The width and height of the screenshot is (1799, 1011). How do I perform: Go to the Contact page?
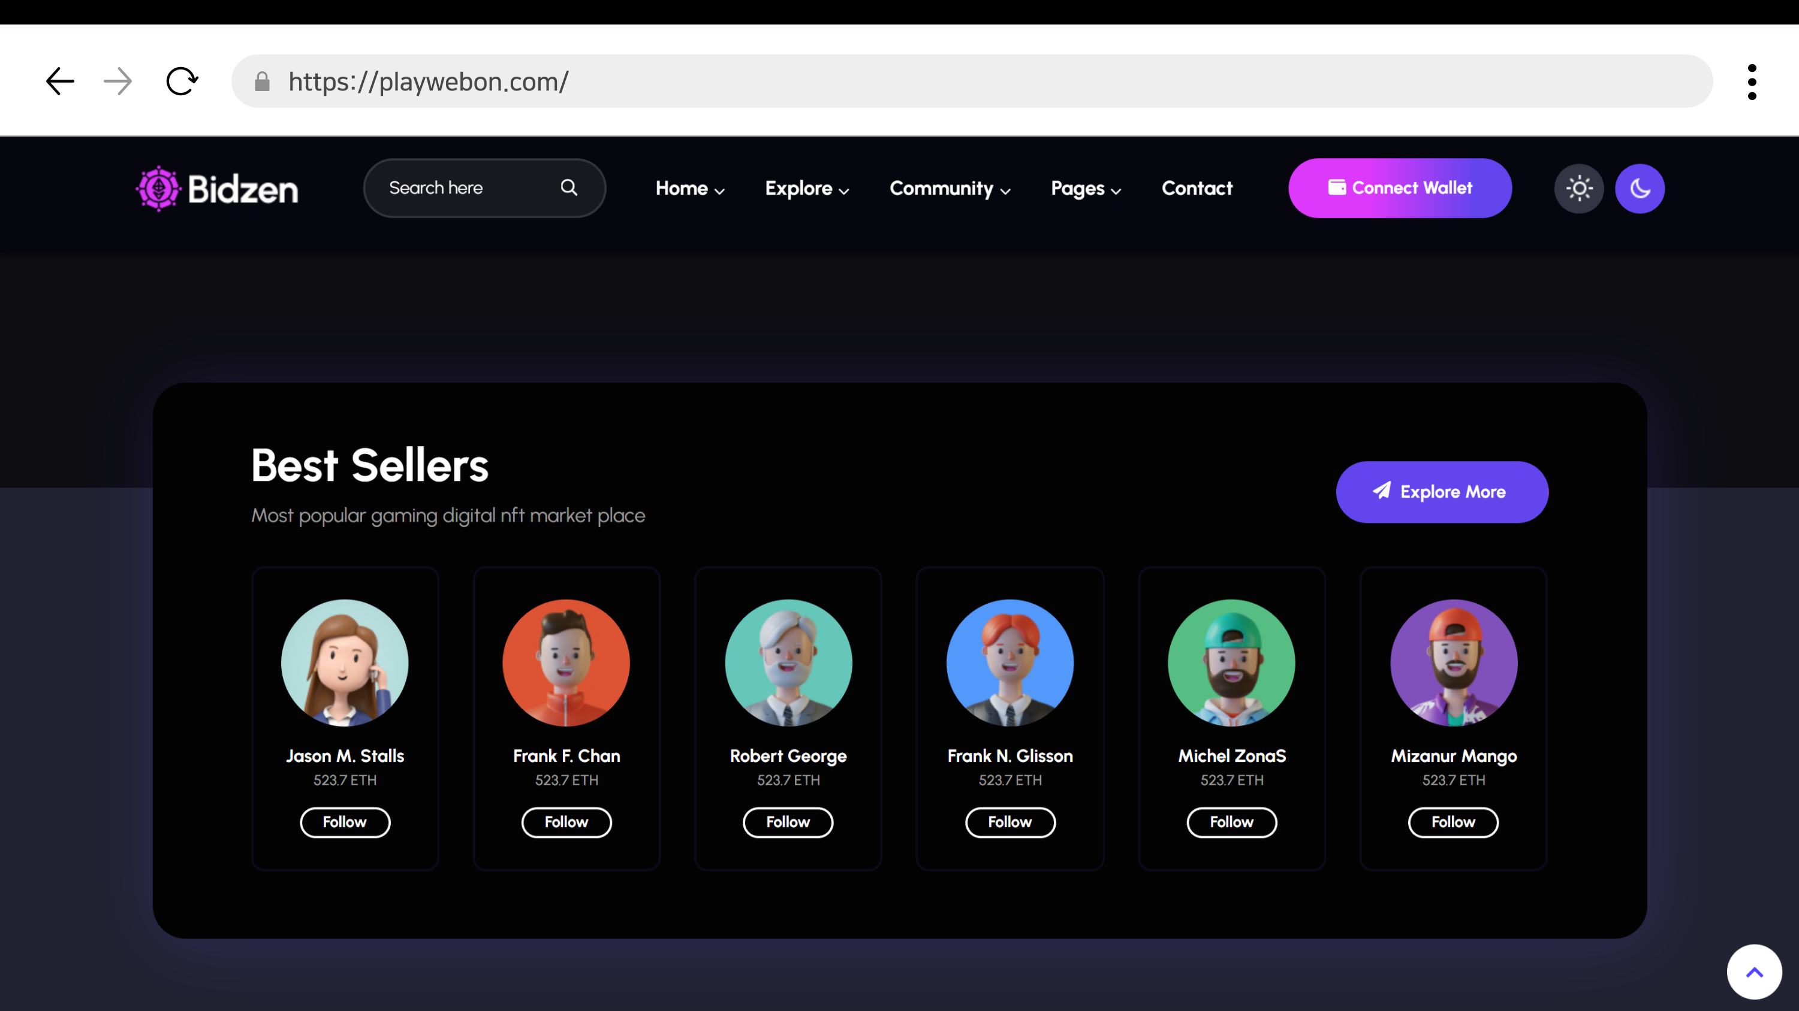pos(1197,189)
